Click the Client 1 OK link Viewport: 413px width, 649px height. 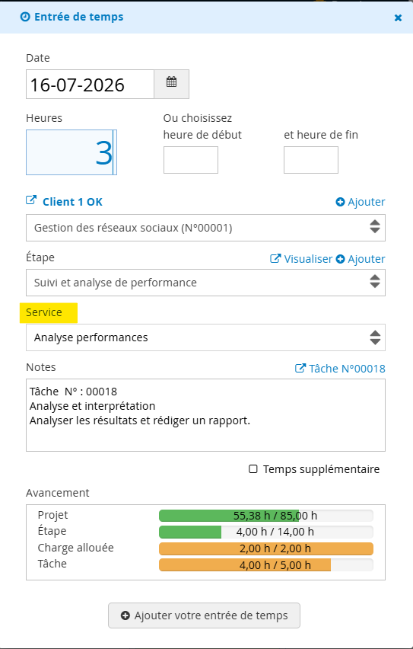point(72,202)
